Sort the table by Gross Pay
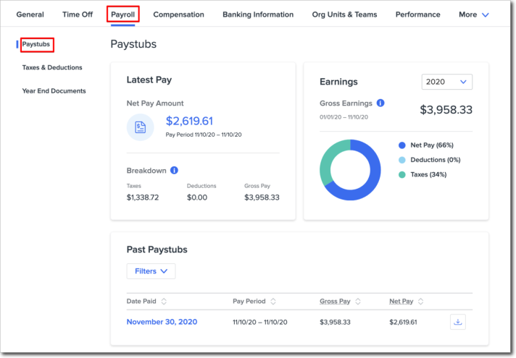Screen dimensions: 516x358 coord(358,301)
